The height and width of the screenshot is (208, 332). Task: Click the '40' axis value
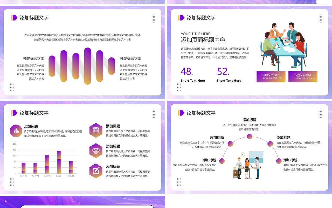[x=15, y=167]
